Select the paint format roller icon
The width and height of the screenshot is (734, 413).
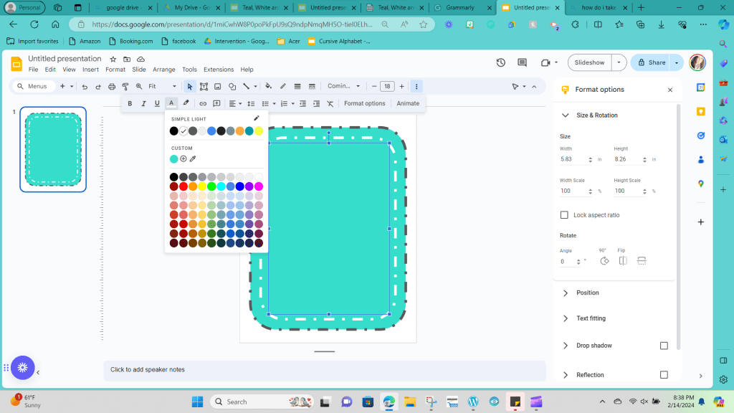tap(125, 86)
